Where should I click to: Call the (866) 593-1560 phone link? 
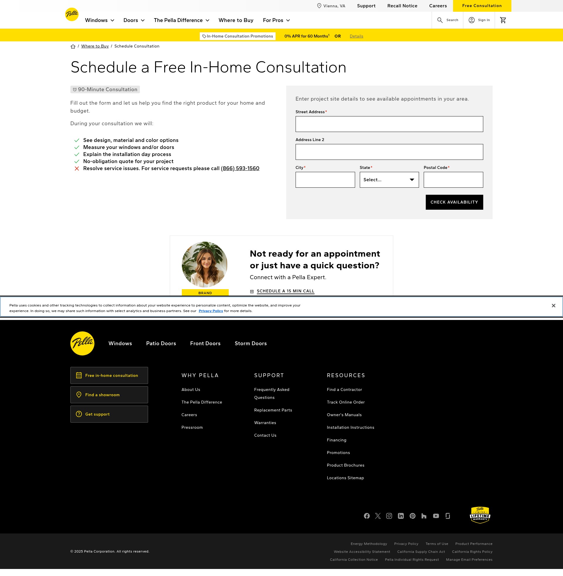click(240, 169)
